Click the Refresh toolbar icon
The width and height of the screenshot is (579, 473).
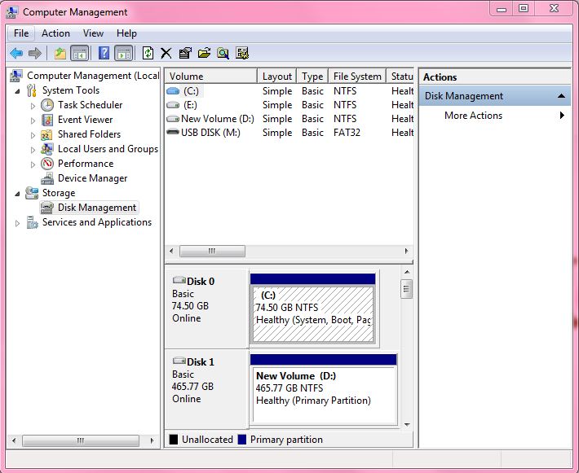(148, 53)
